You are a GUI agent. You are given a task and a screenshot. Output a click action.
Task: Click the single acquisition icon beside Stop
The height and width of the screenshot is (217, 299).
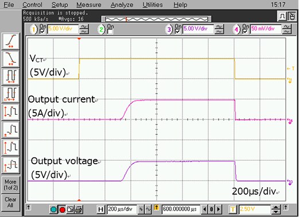70,210
